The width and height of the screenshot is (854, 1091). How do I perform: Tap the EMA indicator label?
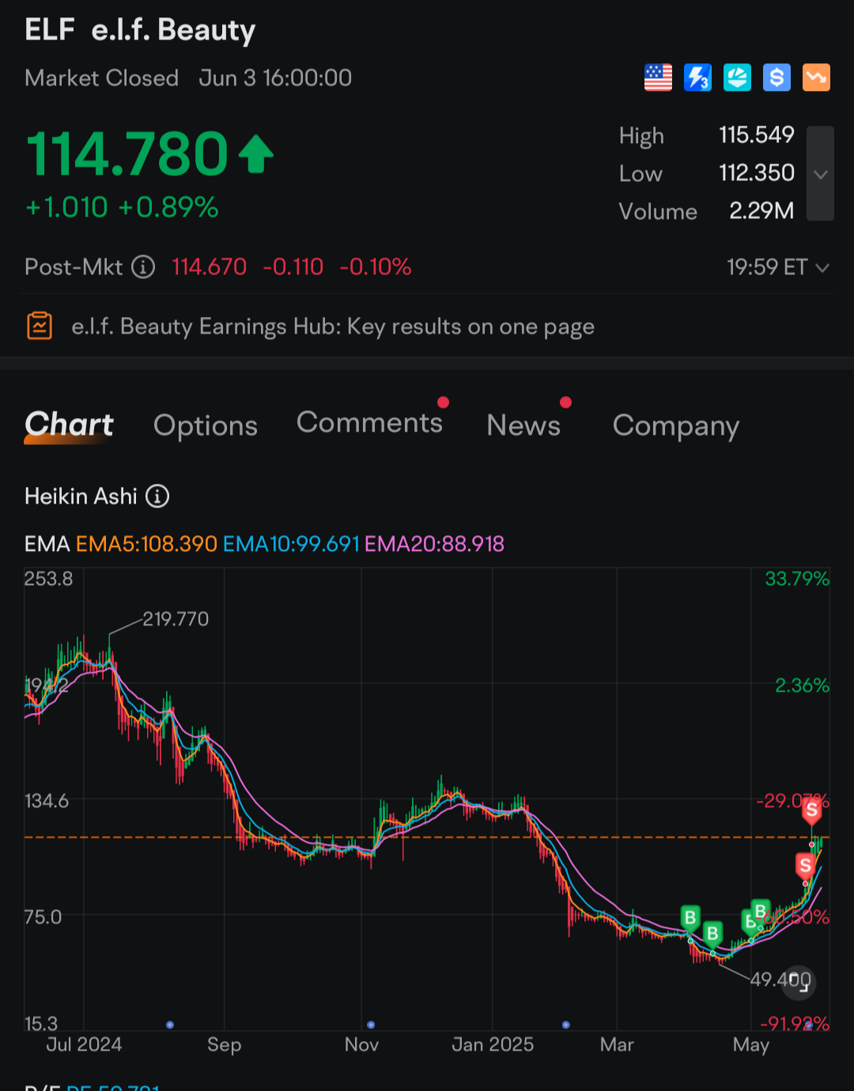click(47, 544)
